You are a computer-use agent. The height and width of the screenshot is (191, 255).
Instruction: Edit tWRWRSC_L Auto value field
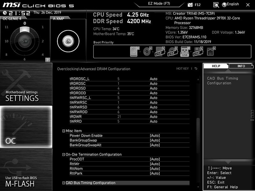(x=154, y=98)
